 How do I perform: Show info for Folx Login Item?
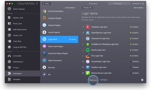click(x=83, y=56)
